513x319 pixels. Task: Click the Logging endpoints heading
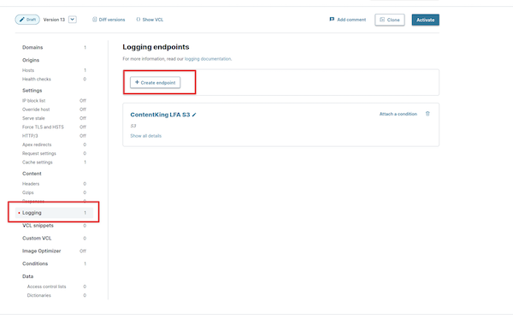click(x=156, y=47)
